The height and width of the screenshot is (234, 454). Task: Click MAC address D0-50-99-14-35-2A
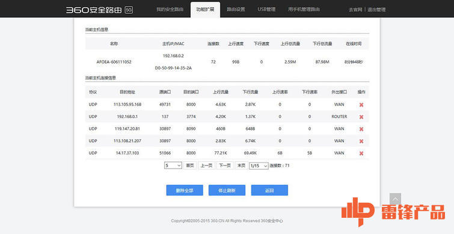coord(173,68)
